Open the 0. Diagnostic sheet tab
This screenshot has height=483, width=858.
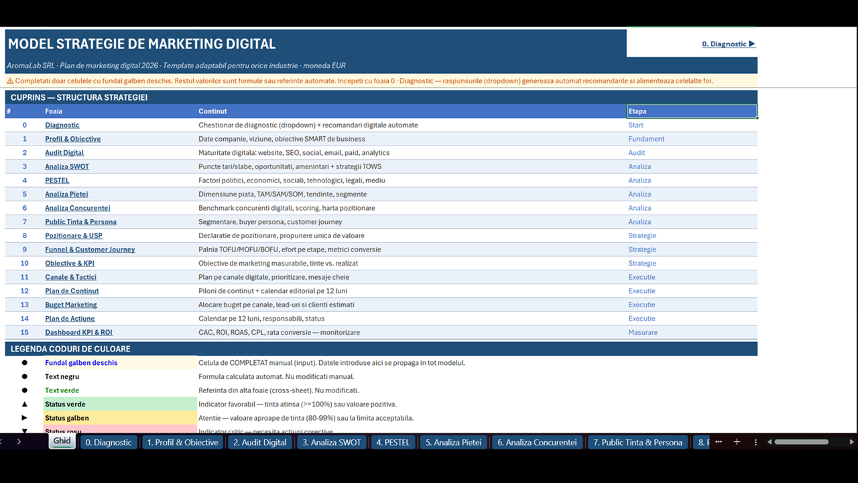tap(109, 442)
